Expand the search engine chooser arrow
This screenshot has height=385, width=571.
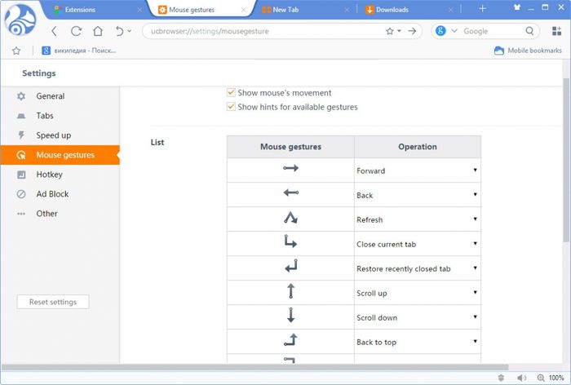point(454,31)
